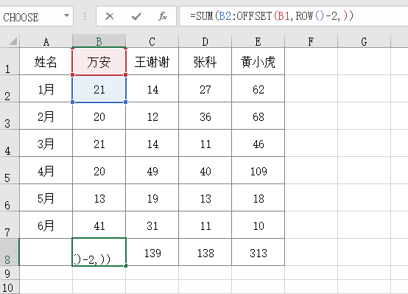The height and width of the screenshot is (294, 408).
Task: Select column G header
Action: click(364, 41)
